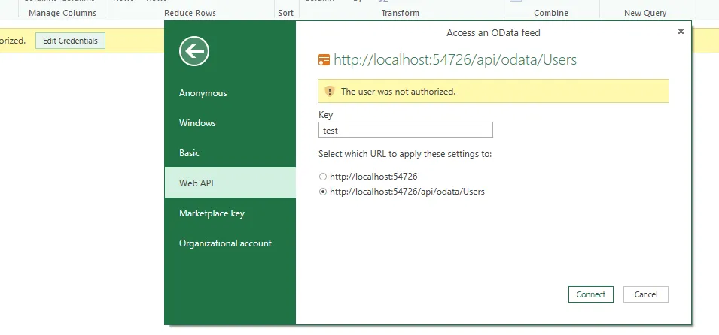Click the New Query ribbon group label
The width and height of the screenshot is (719, 335).
645,13
